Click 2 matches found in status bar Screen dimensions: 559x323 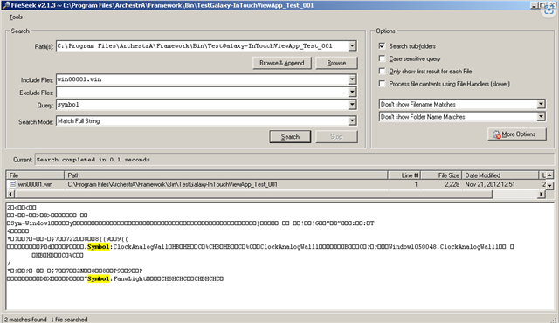(25, 320)
